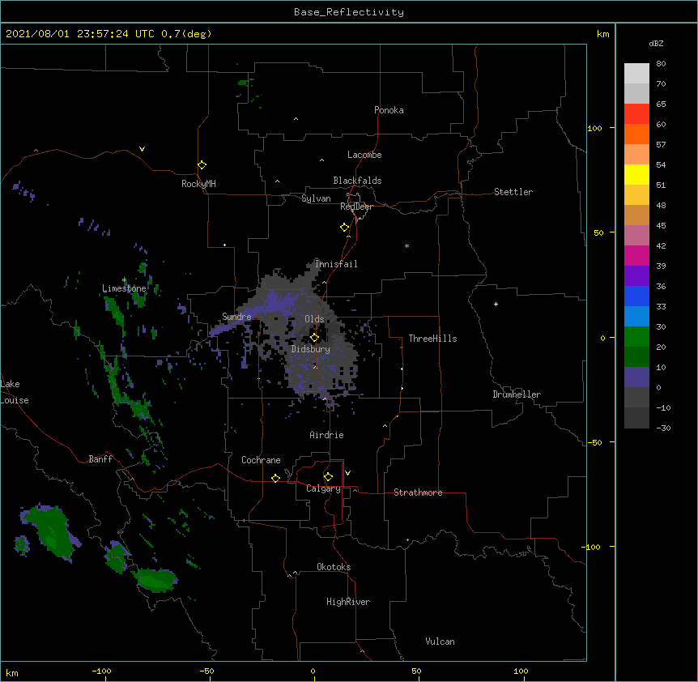This screenshot has width=698, height=682.
Task: Select the Innisfail label
Action: click(x=336, y=264)
